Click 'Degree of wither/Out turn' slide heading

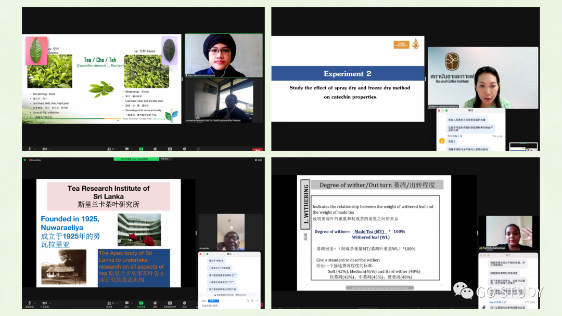point(377,185)
